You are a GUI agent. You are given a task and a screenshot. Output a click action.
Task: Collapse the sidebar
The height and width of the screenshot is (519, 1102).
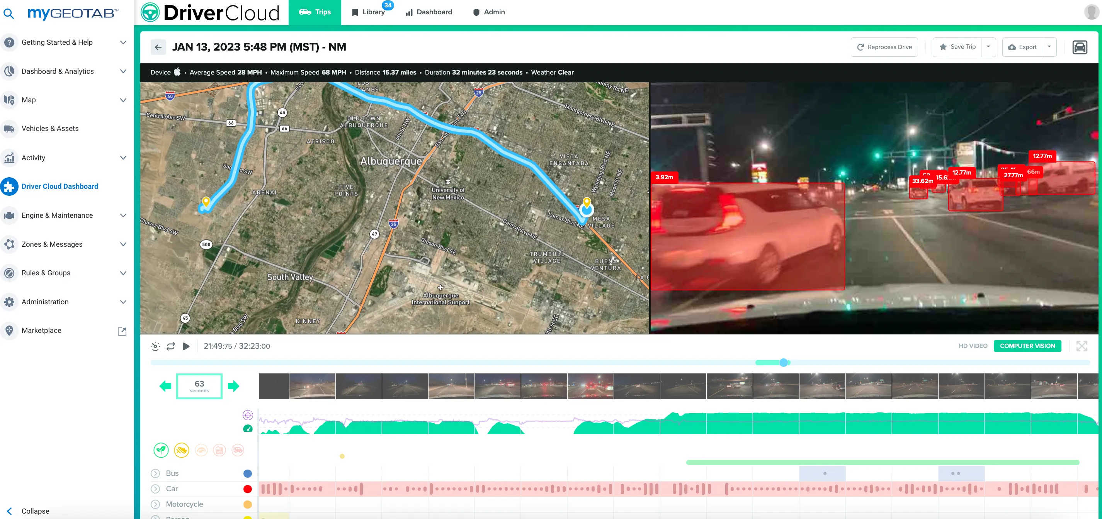[28, 511]
